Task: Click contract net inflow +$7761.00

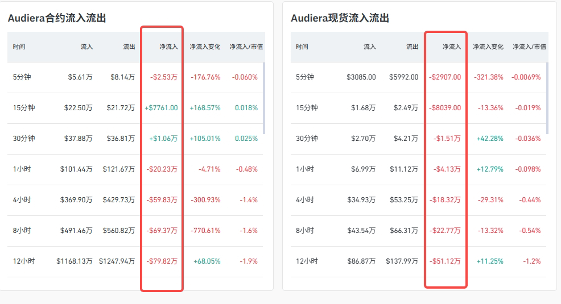Action: 161,108
